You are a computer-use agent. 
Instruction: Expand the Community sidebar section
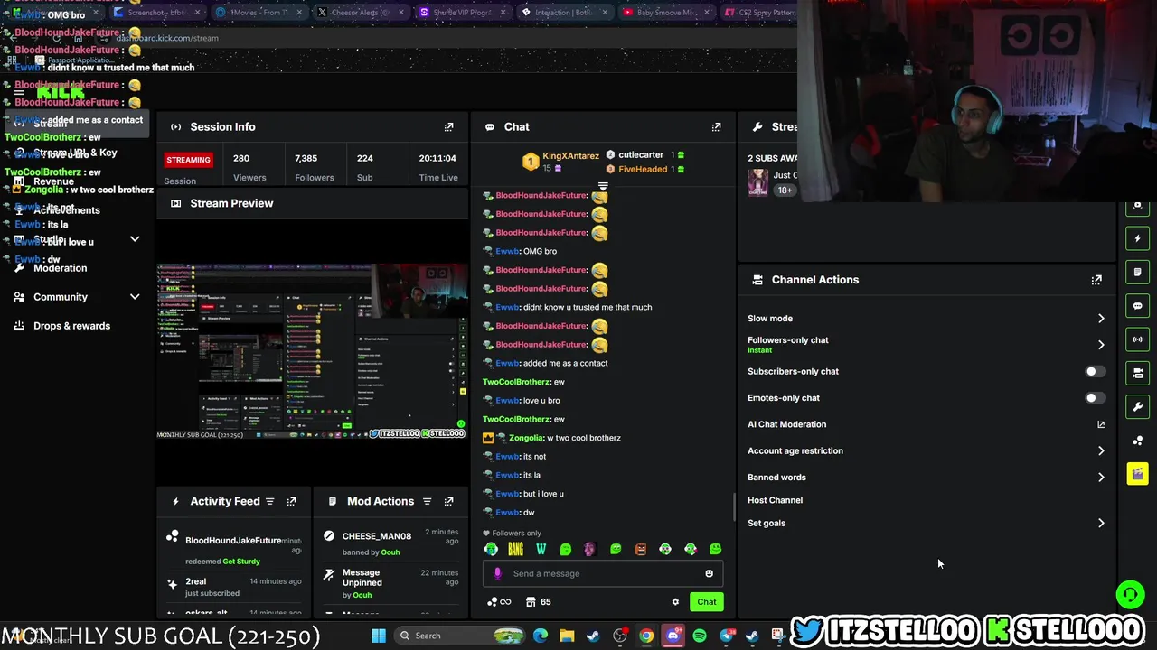(135, 297)
